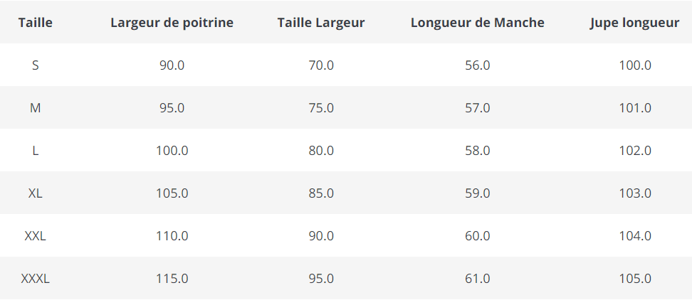Click sleeve length value 56.0
Viewport: 692px width, 305px height.
(x=477, y=65)
